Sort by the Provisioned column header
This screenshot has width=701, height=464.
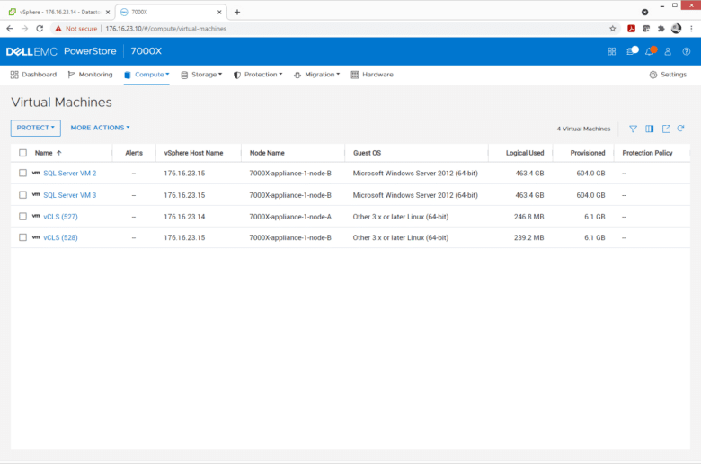click(588, 153)
